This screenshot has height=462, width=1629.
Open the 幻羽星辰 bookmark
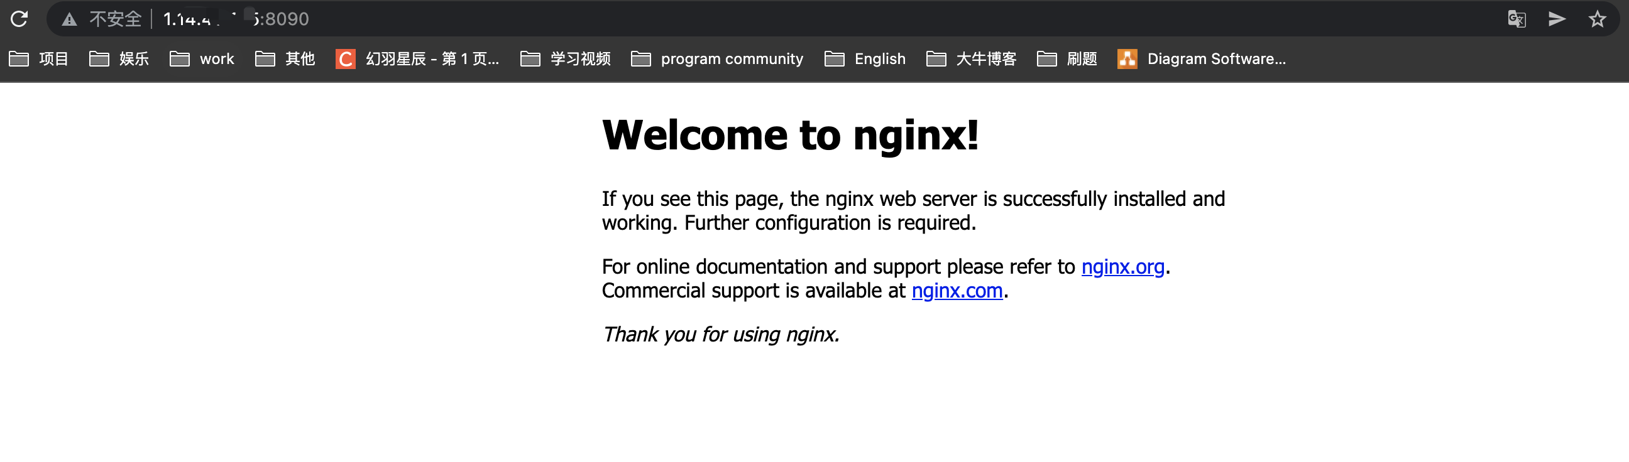pyautogui.click(x=417, y=59)
